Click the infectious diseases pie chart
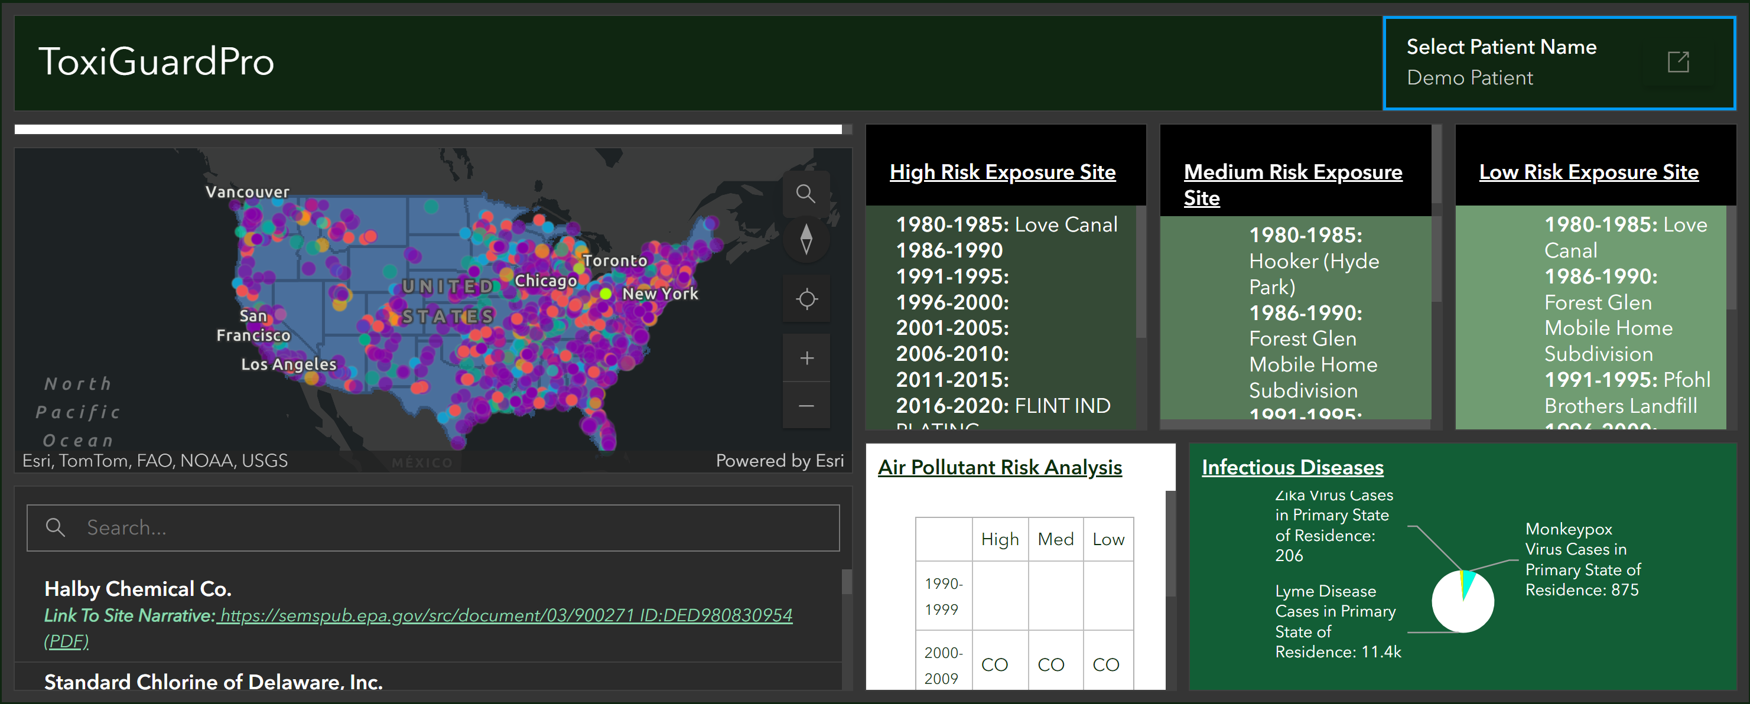The width and height of the screenshot is (1750, 704). (x=1462, y=601)
